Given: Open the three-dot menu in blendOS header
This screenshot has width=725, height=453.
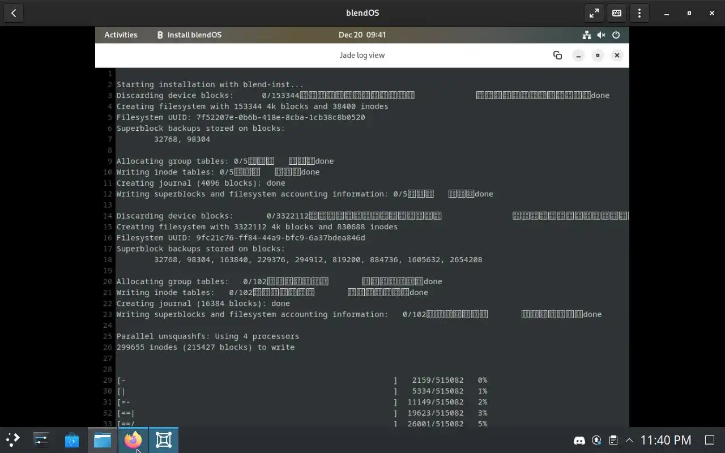Looking at the screenshot, I should pyautogui.click(x=639, y=13).
